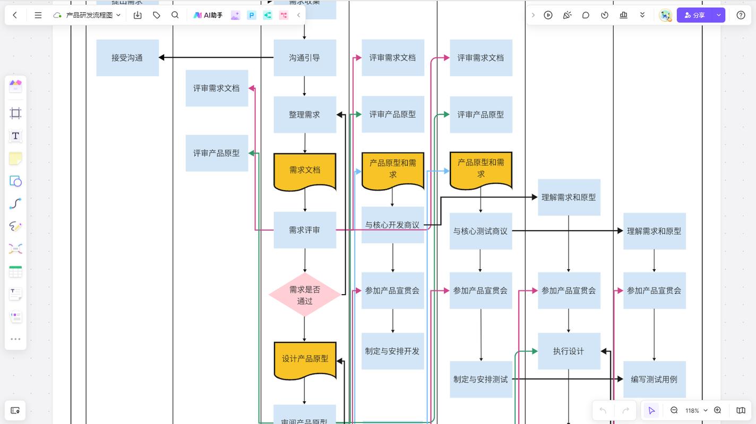Viewport: 756px width, 424px height.
Task: Click the pink flowchart generator icon
Action: coord(283,15)
